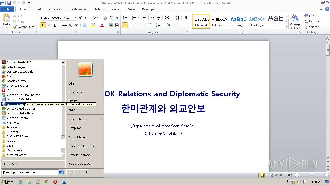
Task: Open Google Chrome from programs list
Action: [x=31, y=81]
